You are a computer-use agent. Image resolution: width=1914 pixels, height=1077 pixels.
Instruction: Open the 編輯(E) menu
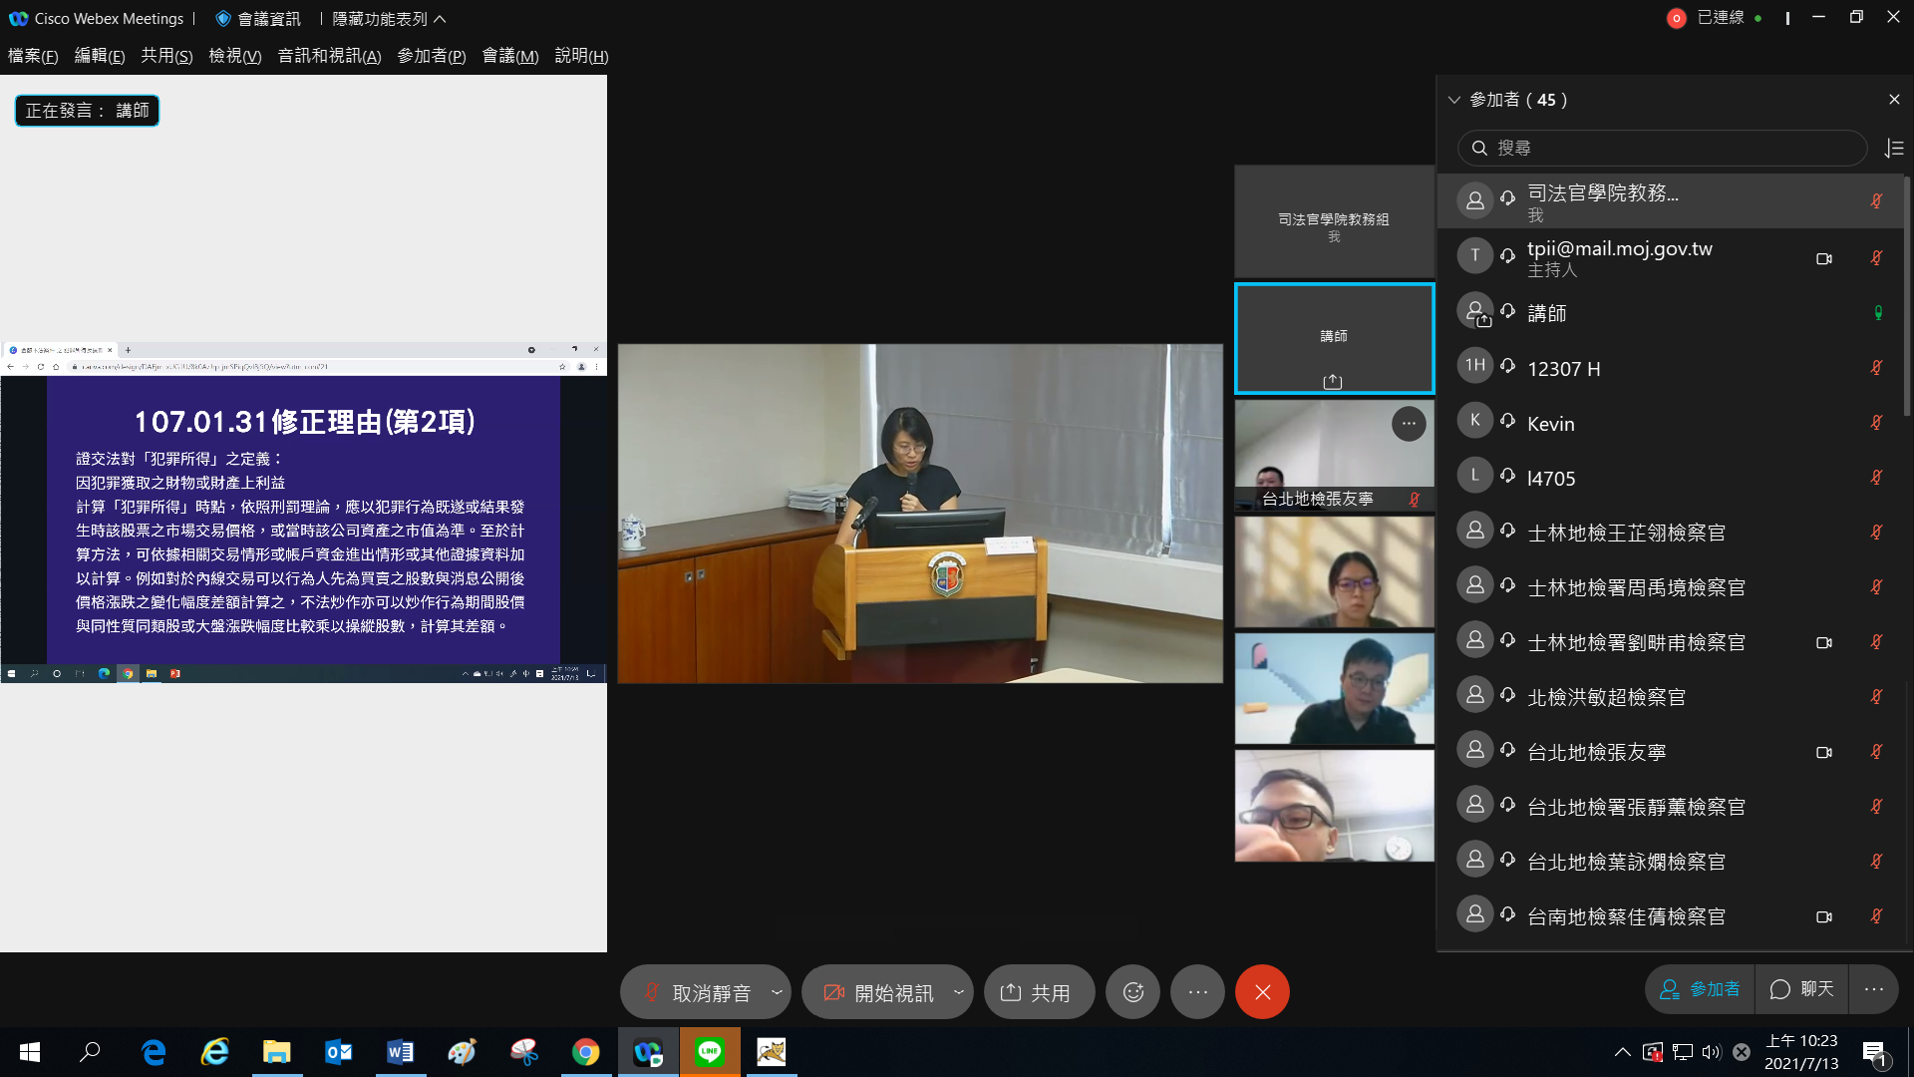[100, 56]
